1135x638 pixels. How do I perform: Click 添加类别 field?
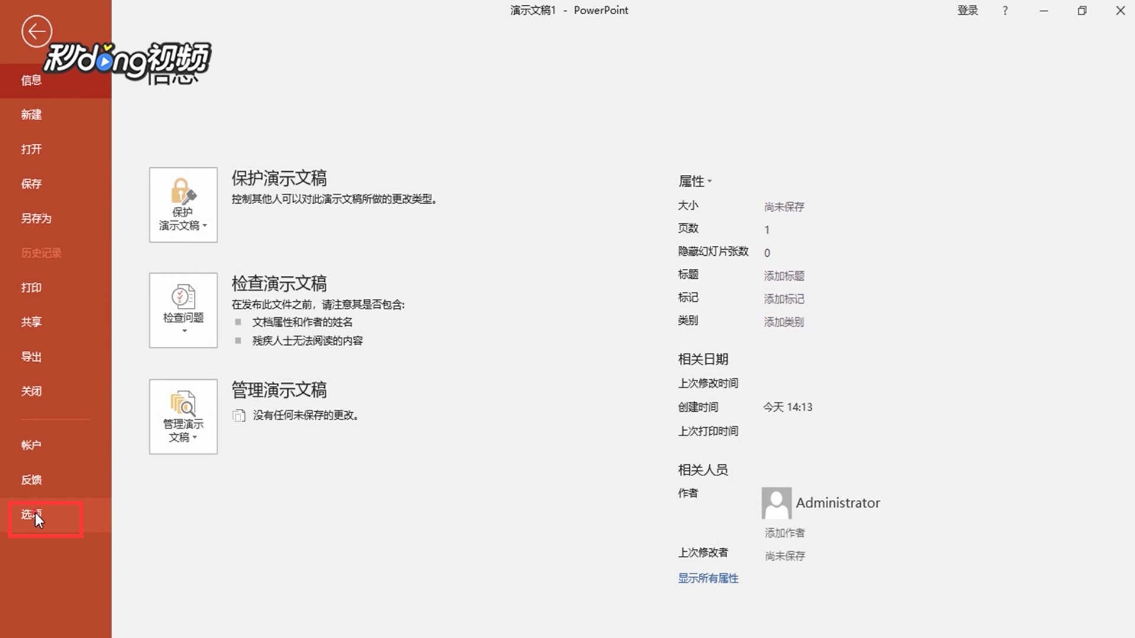(x=784, y=322)
